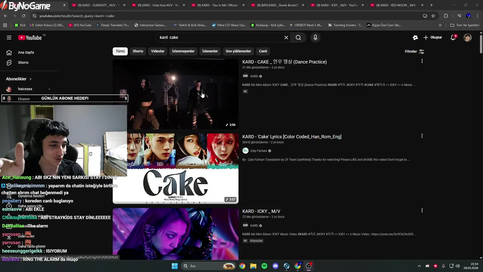Open the Windows Start menu
This screenshot has height=272, width=483.
click(175, 266)
